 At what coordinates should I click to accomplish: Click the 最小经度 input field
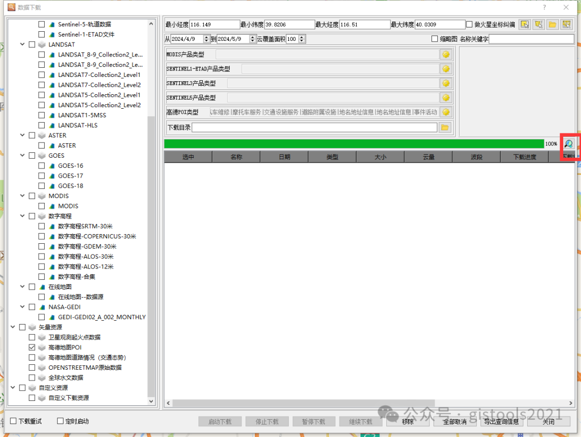(x=215, y=24)
